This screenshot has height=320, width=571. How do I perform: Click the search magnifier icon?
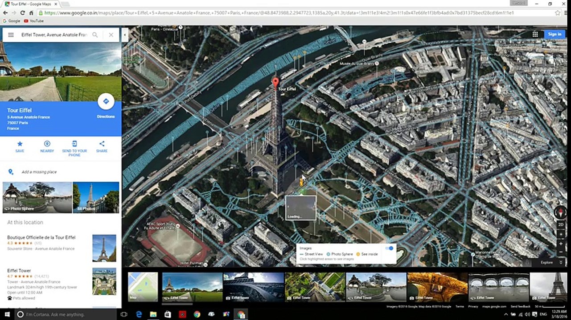click(95, 35)
